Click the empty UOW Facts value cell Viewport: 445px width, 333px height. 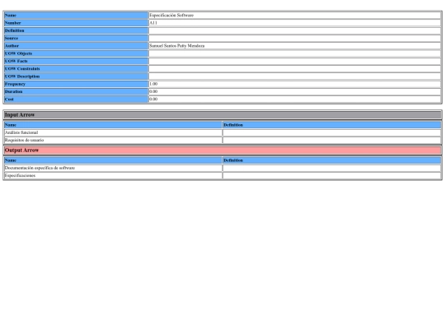point(295,61)
